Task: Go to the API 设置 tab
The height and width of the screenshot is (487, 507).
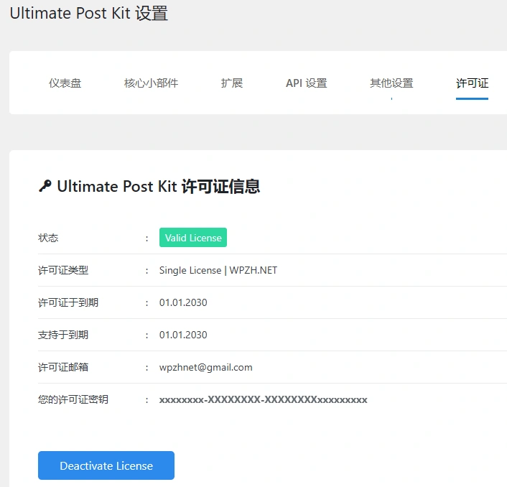Action: 306,83
